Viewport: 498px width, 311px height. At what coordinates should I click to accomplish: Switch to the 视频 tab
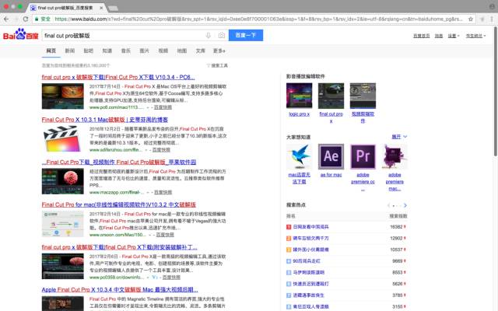click(163, 51)
